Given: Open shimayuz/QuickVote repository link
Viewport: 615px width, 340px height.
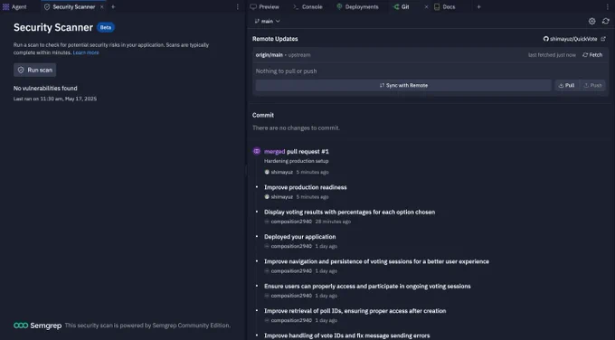Looking at the screenshot, I should click(571, 39).
